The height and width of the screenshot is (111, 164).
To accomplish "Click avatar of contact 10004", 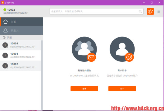I will pyautogui.click(x=5, y=45).
